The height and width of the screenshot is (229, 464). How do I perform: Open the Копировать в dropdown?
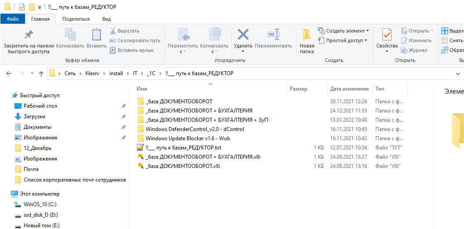point(214,41)
